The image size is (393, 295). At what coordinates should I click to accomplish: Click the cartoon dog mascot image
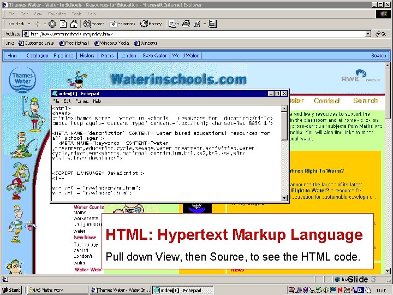coord(77,79)
